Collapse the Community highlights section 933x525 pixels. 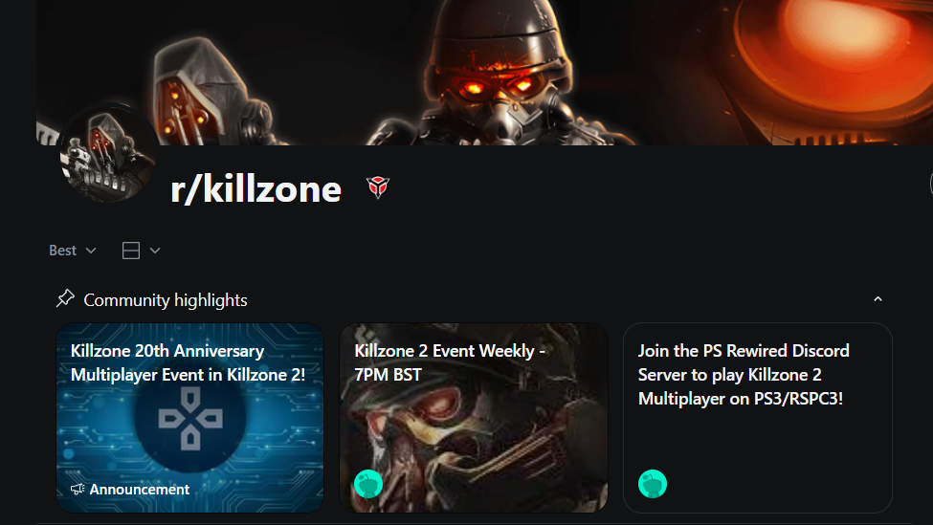pos(877,299)
